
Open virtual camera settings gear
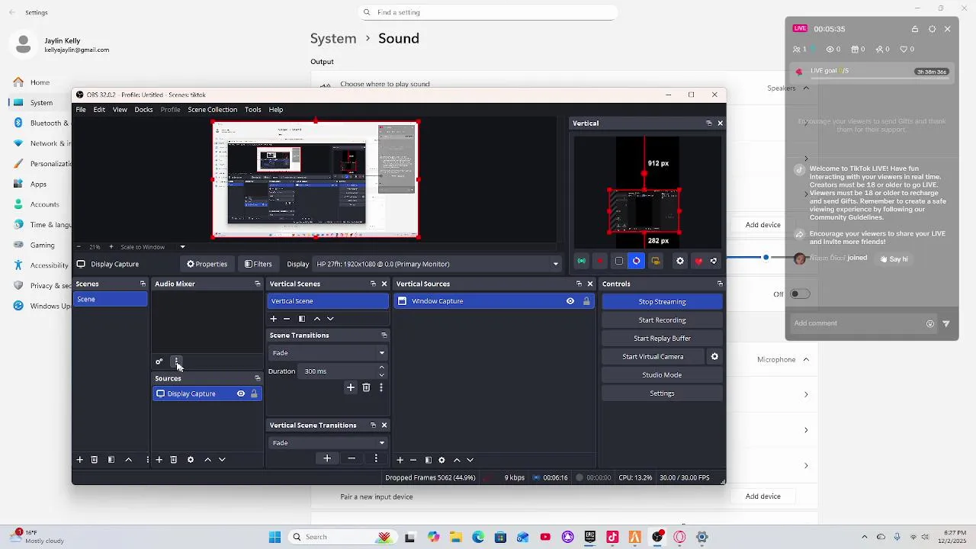pyautogui.click(x=714, y=357)
